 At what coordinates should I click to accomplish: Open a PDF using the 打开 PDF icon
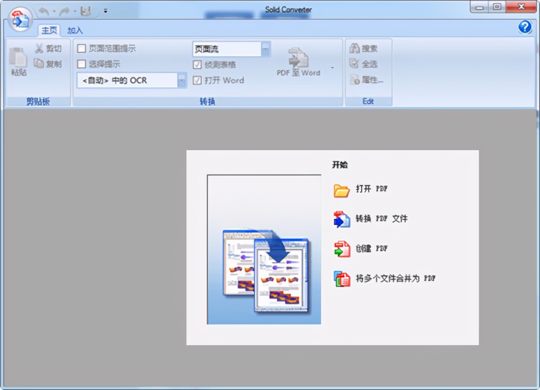click(341, 189)
